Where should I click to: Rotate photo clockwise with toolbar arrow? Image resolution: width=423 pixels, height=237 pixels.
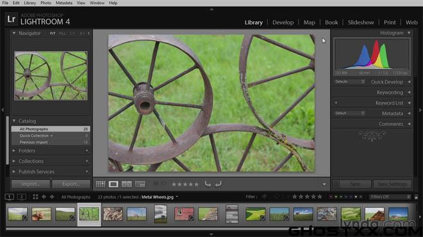coord(219,184)
